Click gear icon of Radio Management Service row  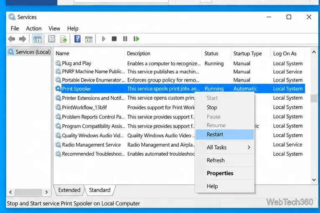(x=58, y=145)
